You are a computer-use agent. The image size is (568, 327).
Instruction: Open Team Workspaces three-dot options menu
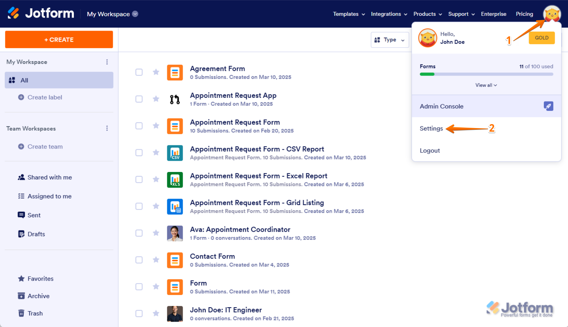point(107,128)
